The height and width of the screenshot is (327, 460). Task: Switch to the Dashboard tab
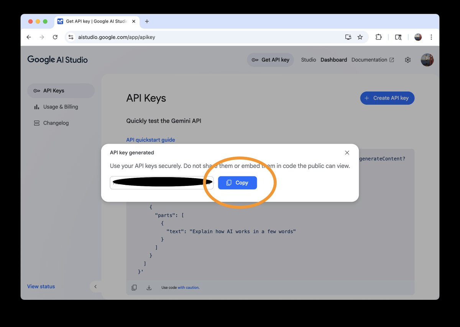(334, 60)
